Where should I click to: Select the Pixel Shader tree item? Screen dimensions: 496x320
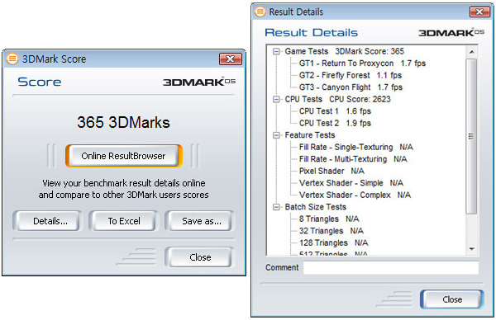[331, 171]
